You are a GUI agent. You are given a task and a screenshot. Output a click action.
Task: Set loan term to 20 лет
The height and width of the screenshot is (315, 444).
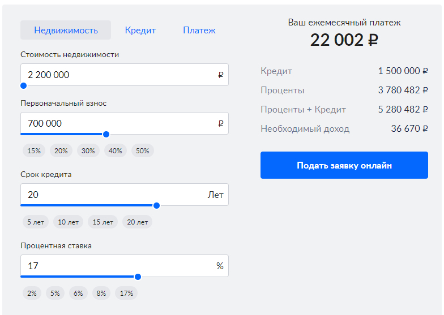tap(137, 222)
